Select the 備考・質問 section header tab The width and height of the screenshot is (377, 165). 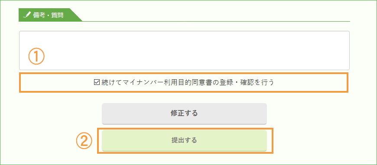[x=49, y=15]
